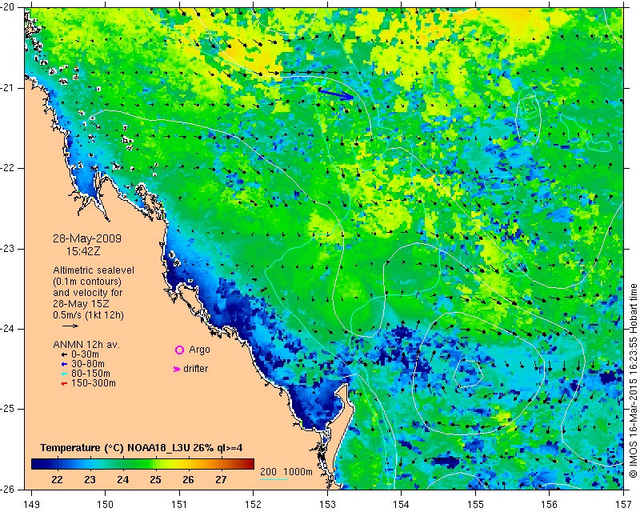Viewport: 640px width, 512px height.
Task: Click the longitude axis label 149
Action: point(31,505)
